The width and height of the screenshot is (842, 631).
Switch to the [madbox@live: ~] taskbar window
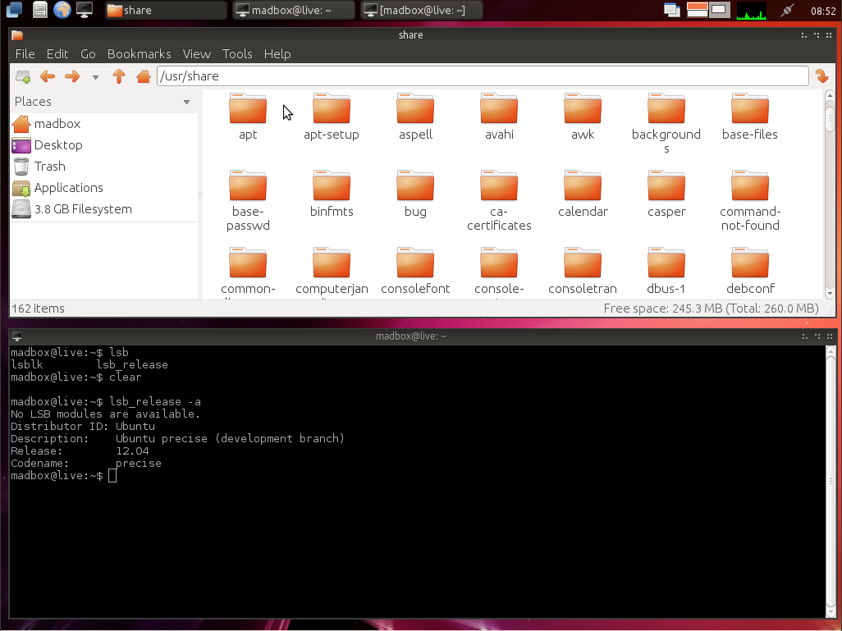click(421, 10)
